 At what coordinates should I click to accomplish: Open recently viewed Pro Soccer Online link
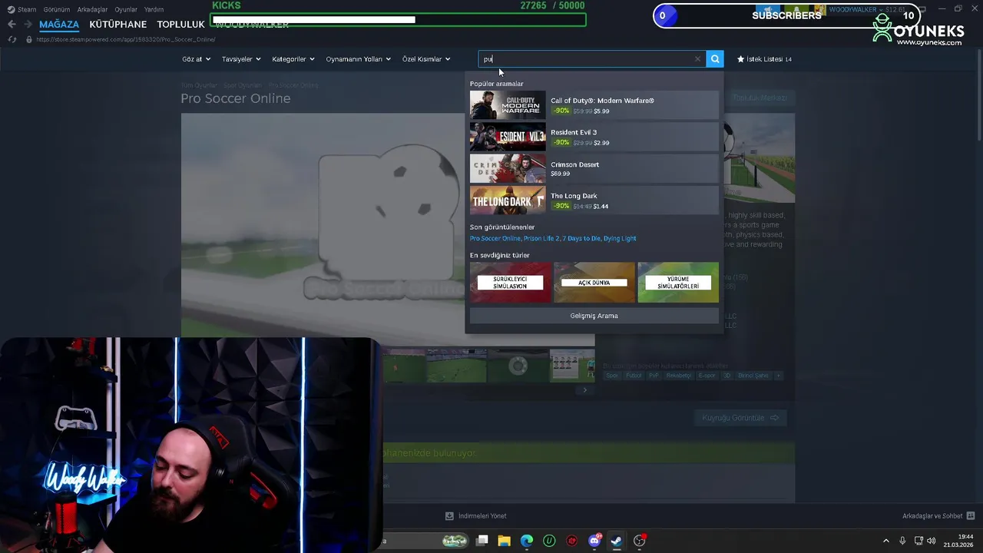pyautogui.click(x=495, y=238)
